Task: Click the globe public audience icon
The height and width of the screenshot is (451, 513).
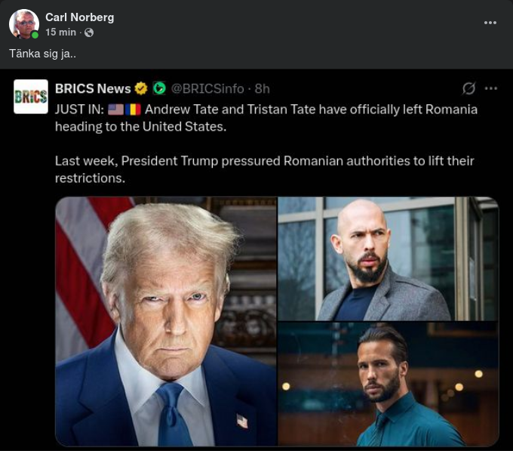Action: tap(89, 32)
